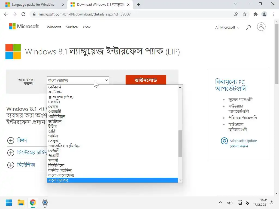
Task: Select নরওএজিয়ান (নির্নষ্ক) option
Action: point(113,146)
